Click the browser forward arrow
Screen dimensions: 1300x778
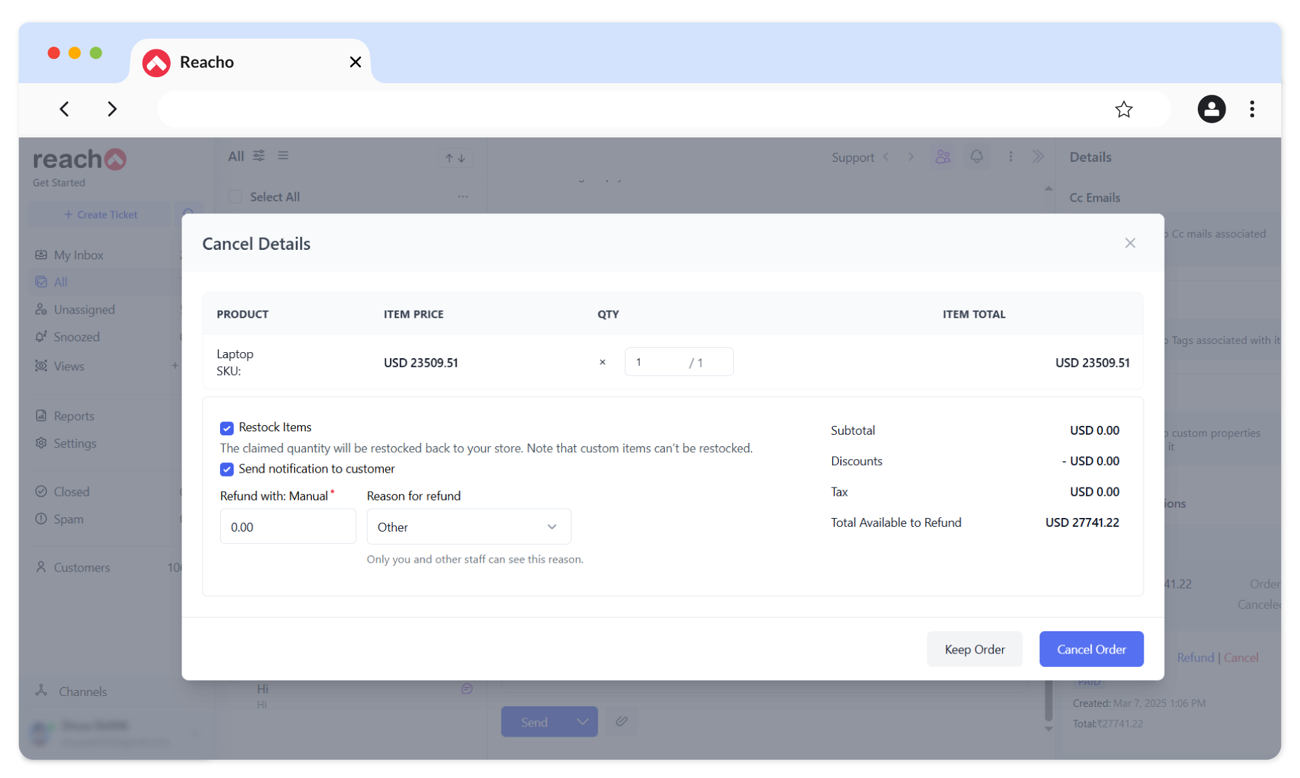point(112,109)
